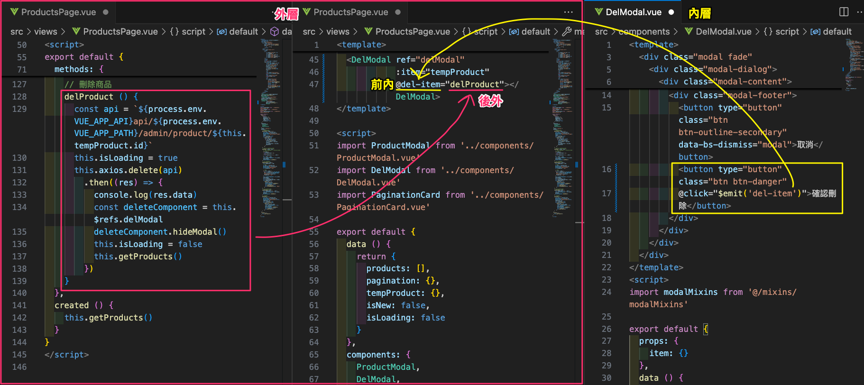Screen dimensions: 864x385
Task: Click the cube symbol in left editor breadcrumb
Action: point(275,32)
